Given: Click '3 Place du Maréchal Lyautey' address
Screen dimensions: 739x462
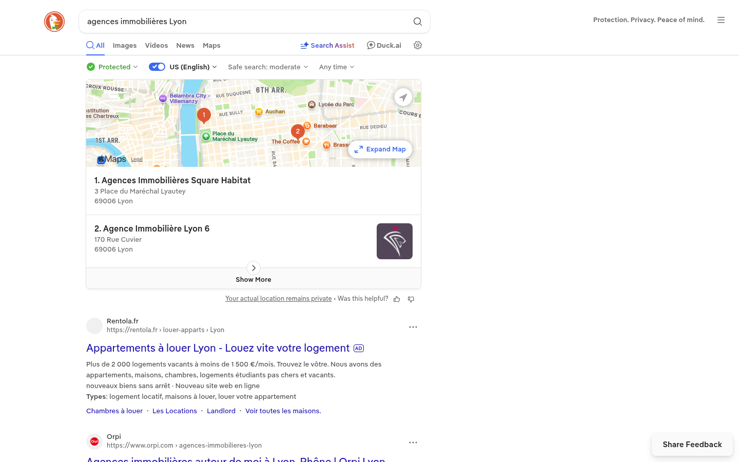Looking at the screenshot, I should [x=140, y=191].
